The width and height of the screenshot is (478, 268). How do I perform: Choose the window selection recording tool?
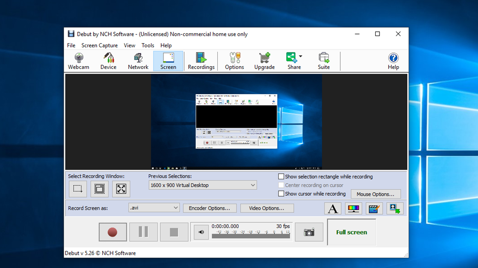click(x=99, y=189)
